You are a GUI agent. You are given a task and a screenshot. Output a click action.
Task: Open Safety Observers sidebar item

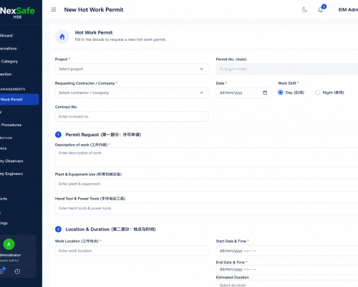click(11, 161)
